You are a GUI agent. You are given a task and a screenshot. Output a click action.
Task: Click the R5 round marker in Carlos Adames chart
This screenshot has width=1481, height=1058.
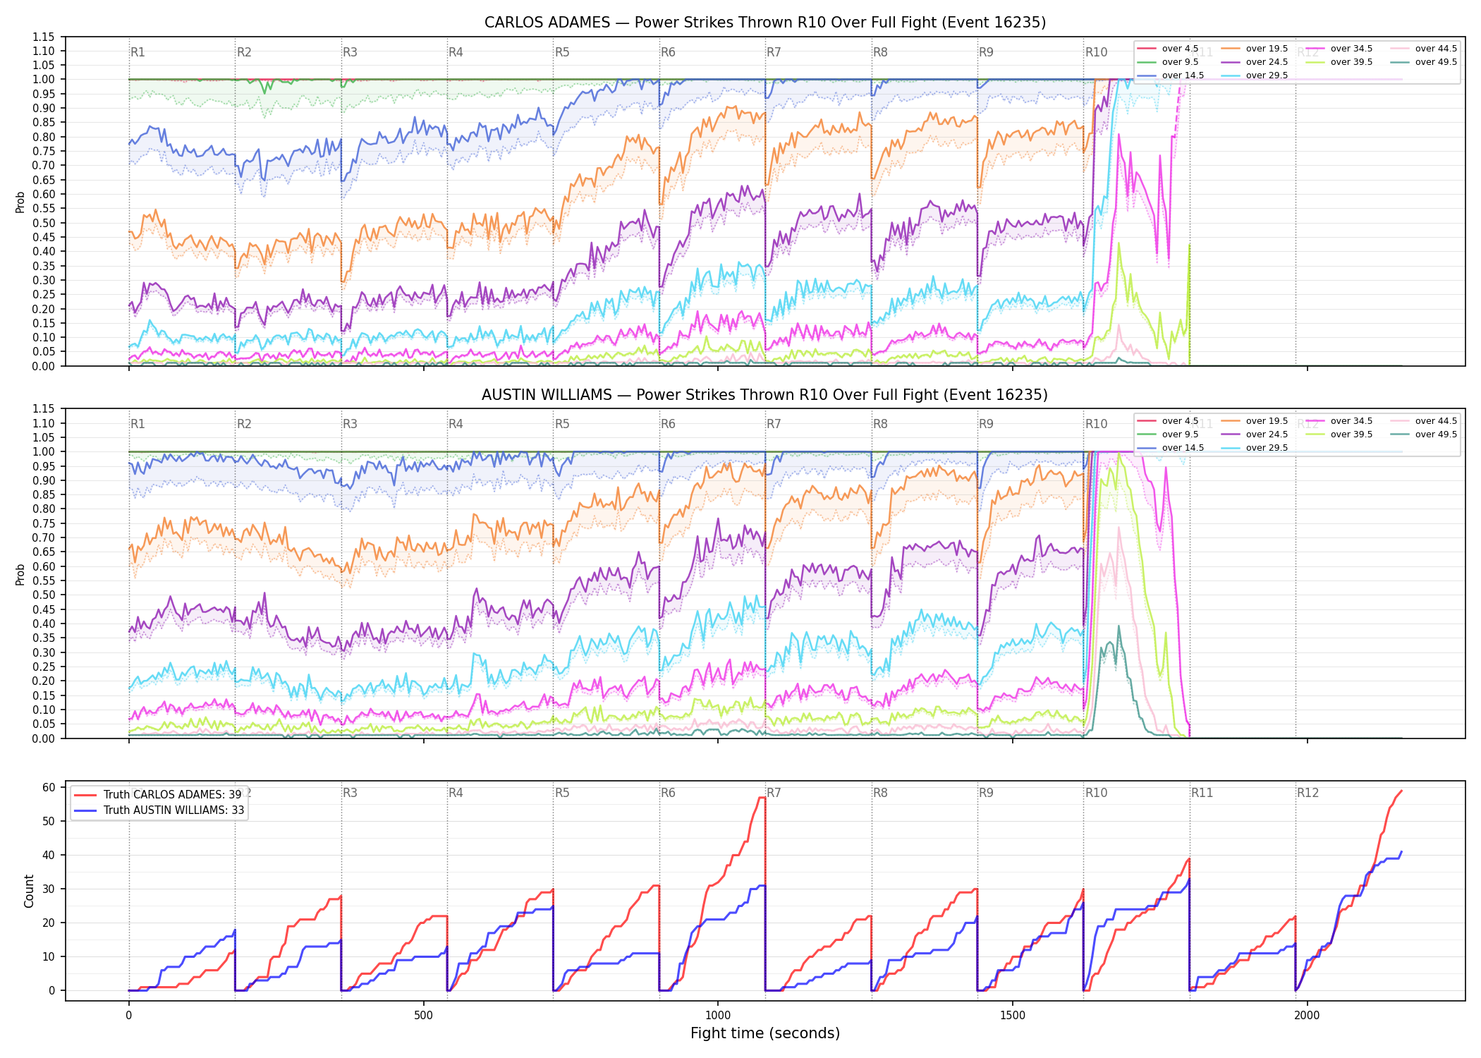pos(562,52)
